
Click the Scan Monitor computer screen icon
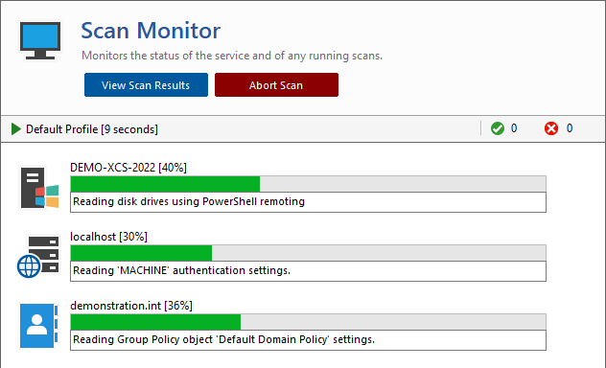click(x=40, y=40)
